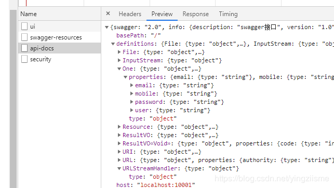Collapse the definitions node
This screenshot has height=188, width=334.
[x=113, y=44]
